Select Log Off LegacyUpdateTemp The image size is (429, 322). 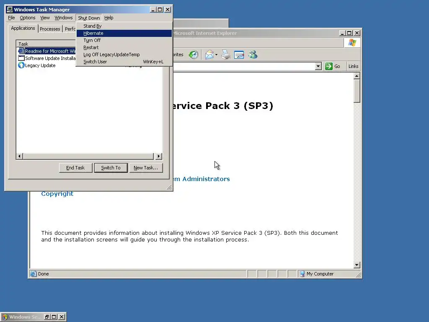[124, 55]
